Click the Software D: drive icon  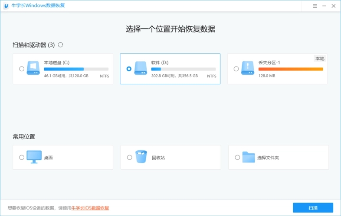point(141,68)
